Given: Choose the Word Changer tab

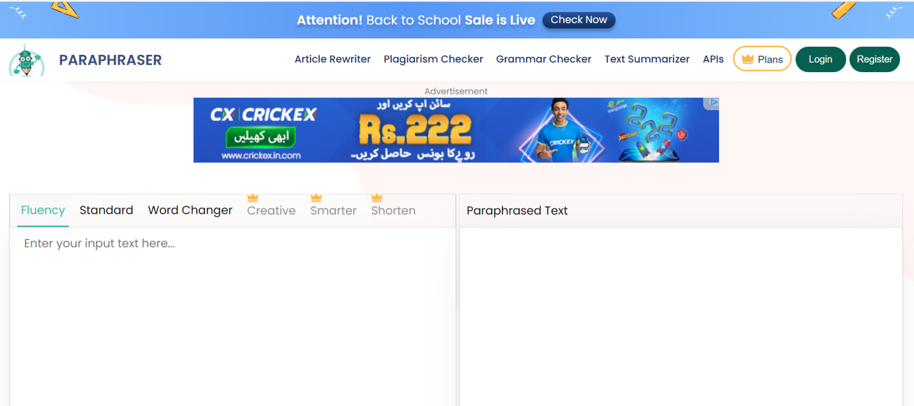Looking at the screenshot, I should 190,211.
